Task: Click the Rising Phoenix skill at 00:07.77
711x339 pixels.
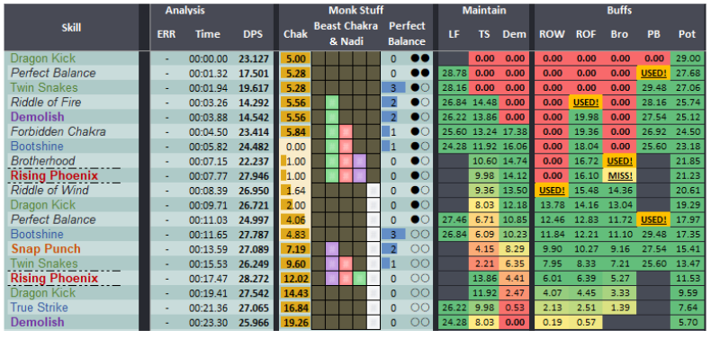Action: coord(54,175)
